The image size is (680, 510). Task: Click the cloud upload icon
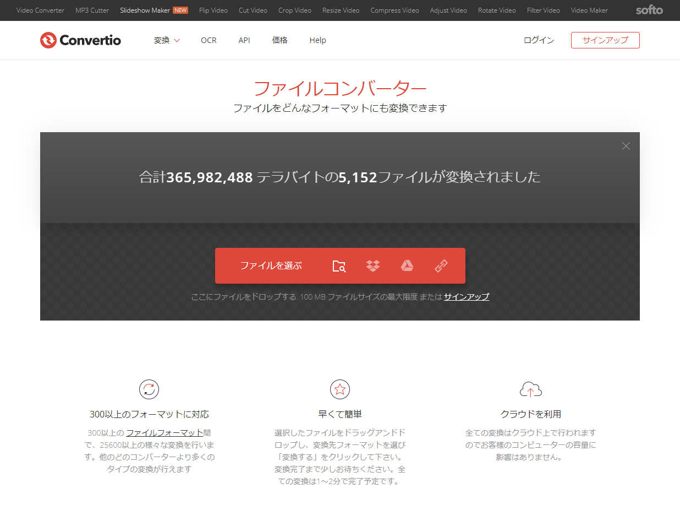[530, 390]
